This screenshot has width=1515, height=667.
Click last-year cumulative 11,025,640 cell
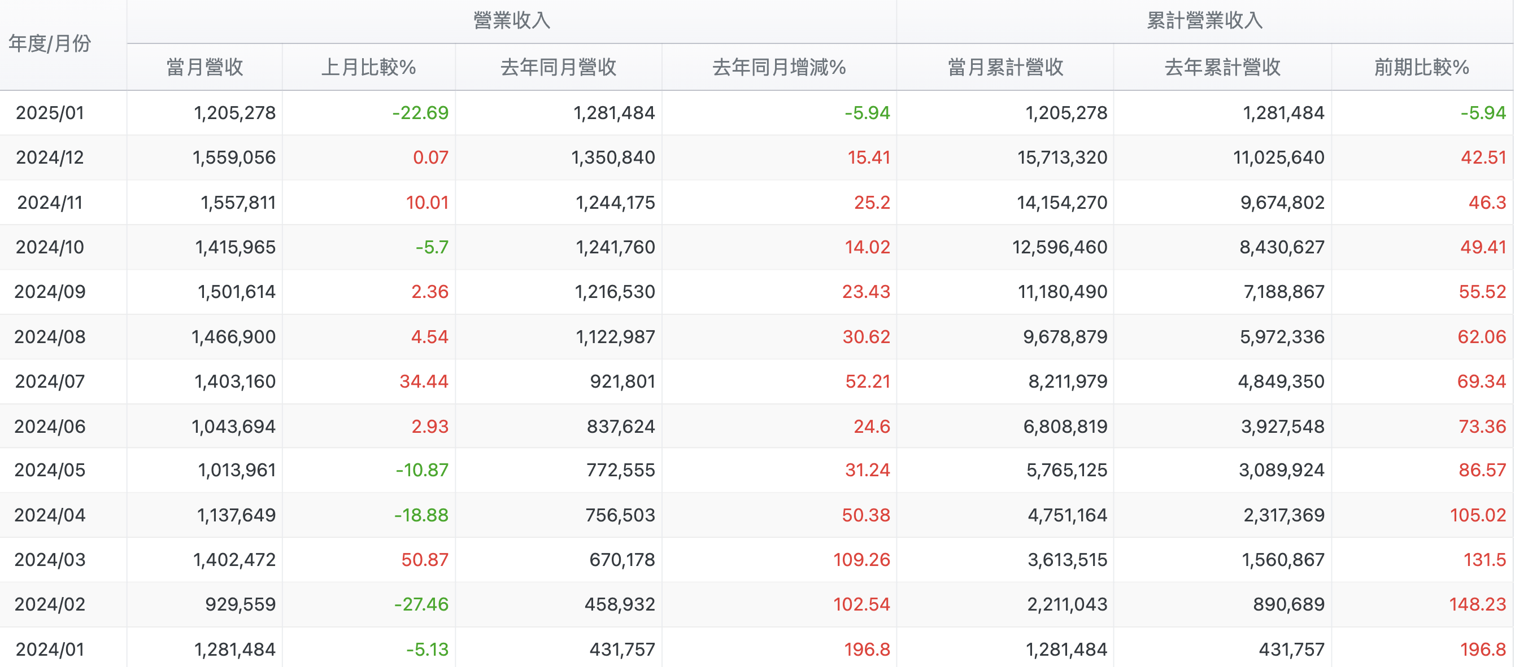[1278, 157]
